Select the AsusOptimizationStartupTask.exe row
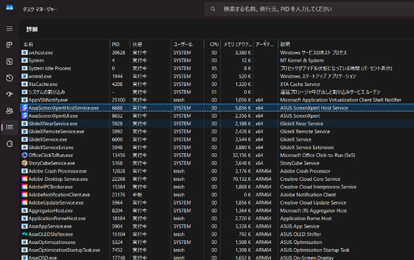The height and width of the screenshot is (260, 414). pyautogui.click(x=217, y=250)
